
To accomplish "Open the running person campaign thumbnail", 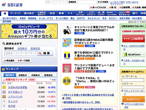I will [x=67, y=30].
